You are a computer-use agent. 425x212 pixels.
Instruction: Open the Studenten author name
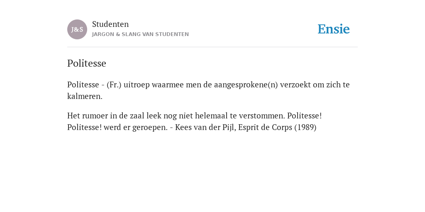click(110, 24)
